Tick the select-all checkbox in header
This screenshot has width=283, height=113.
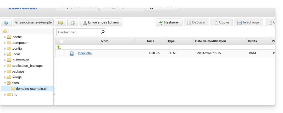(62, 41)
